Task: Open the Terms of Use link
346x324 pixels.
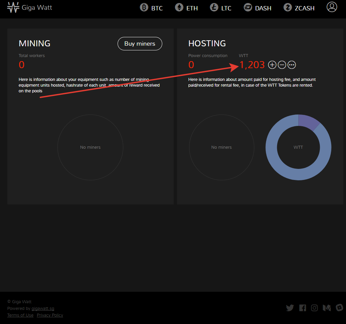Action: [x=20, y=315]
